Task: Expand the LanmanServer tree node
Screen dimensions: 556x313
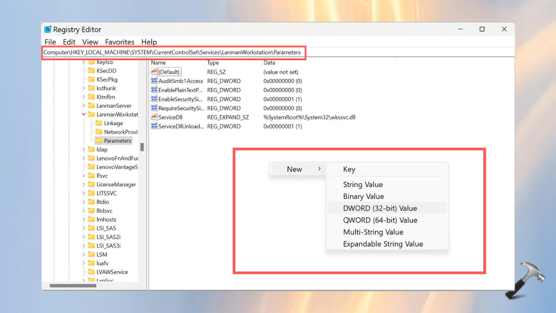Action: pyautogui.click(x=83, y=106)
